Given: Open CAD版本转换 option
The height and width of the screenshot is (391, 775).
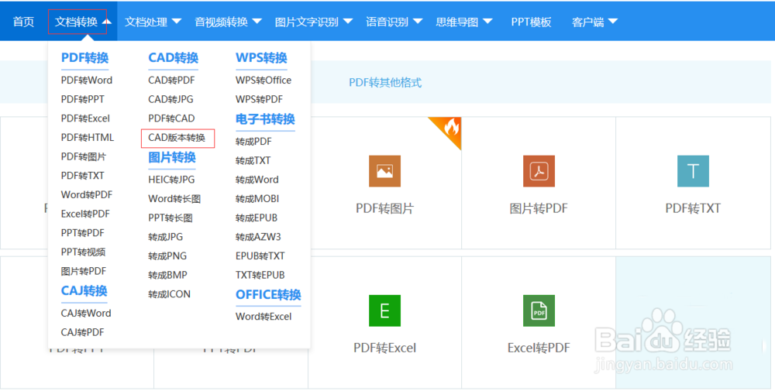Looking at the screenshot, I should (x=177, y=138).
